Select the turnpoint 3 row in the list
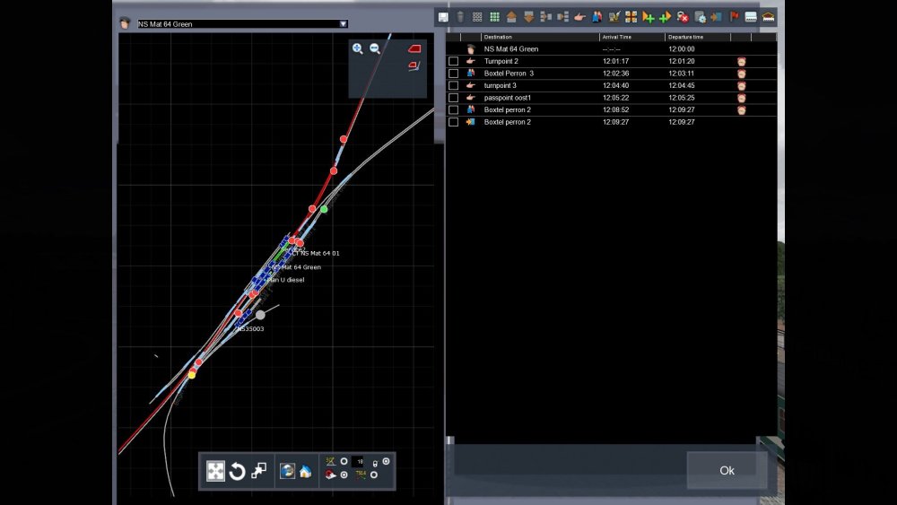Image resolution: width=897 pixels, height=505 pixels. (x=538, y=85)
